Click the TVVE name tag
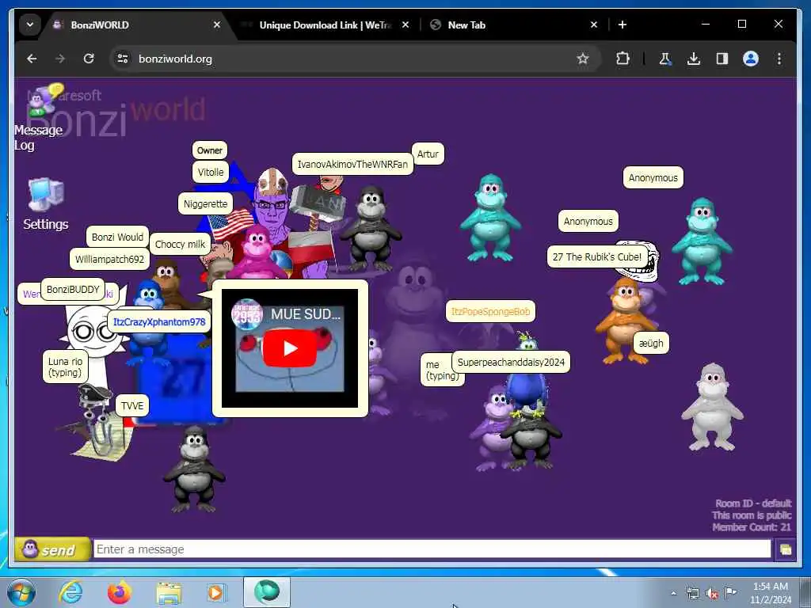This screenshot has width=811, height=608. [x=132, y=406]
